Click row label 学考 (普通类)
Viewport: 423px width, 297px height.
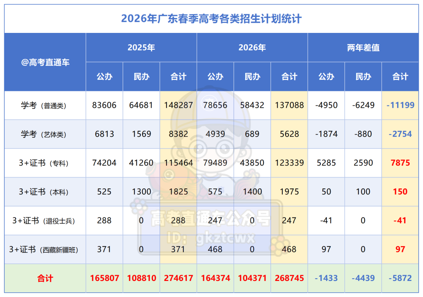coord(43,105)
